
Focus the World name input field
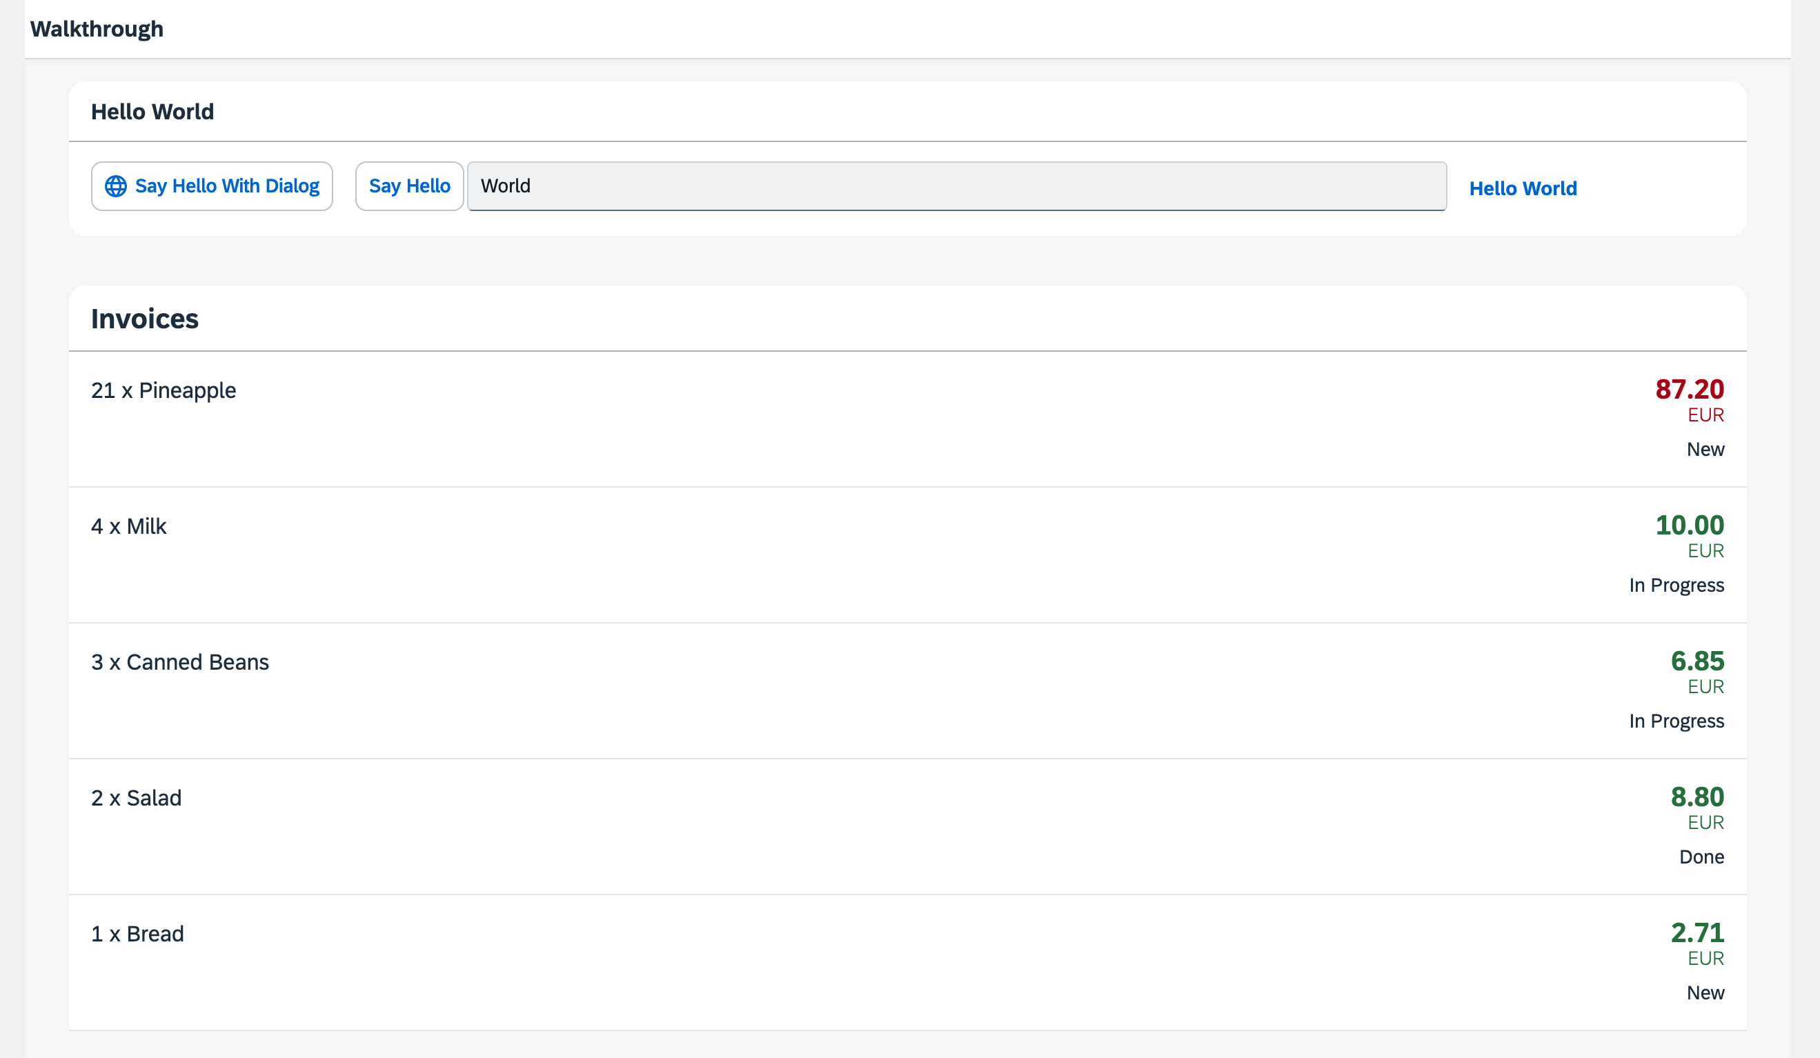pyautogui.click(x=956, y=186)
